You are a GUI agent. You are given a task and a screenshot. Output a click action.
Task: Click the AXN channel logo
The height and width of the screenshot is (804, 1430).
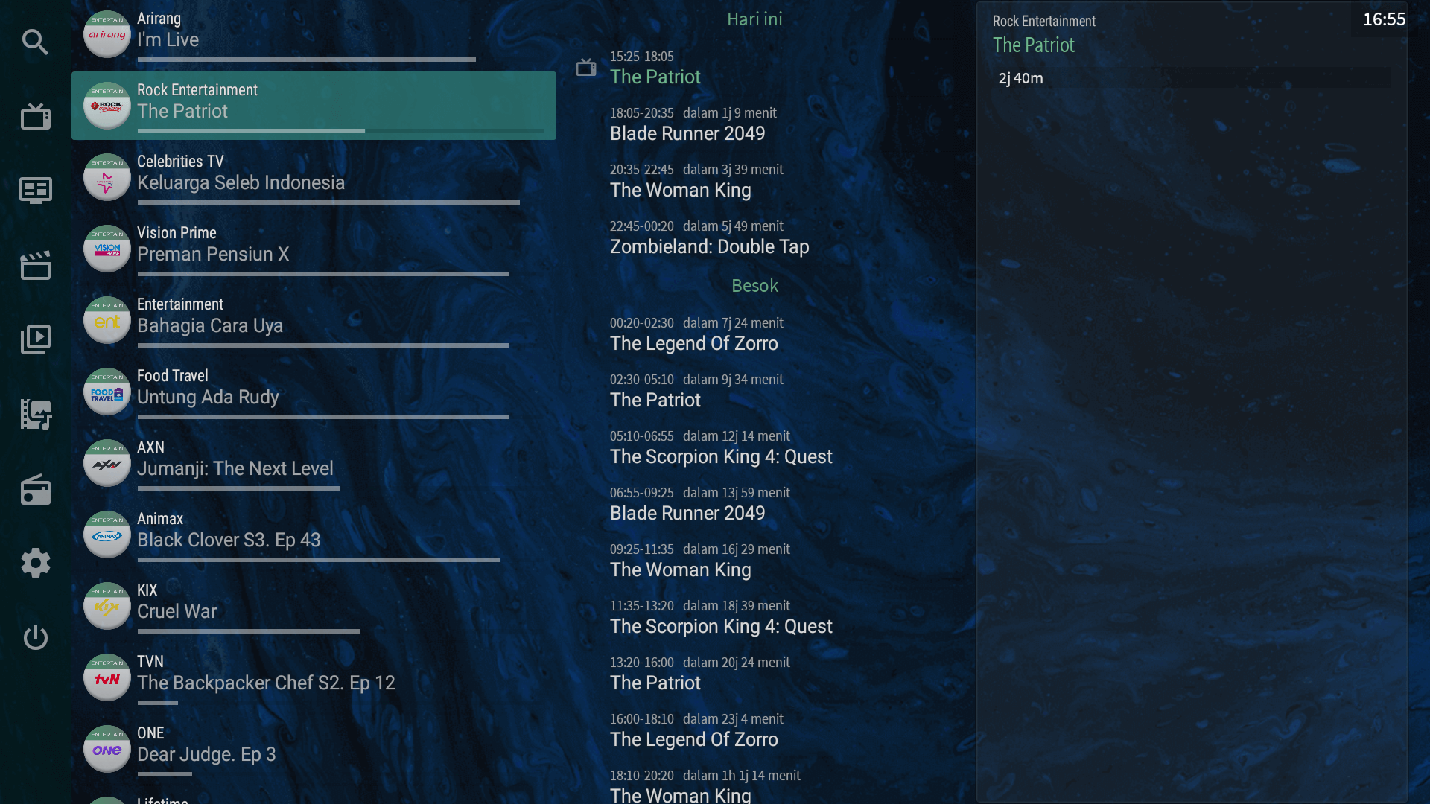[x=107, y=463]
